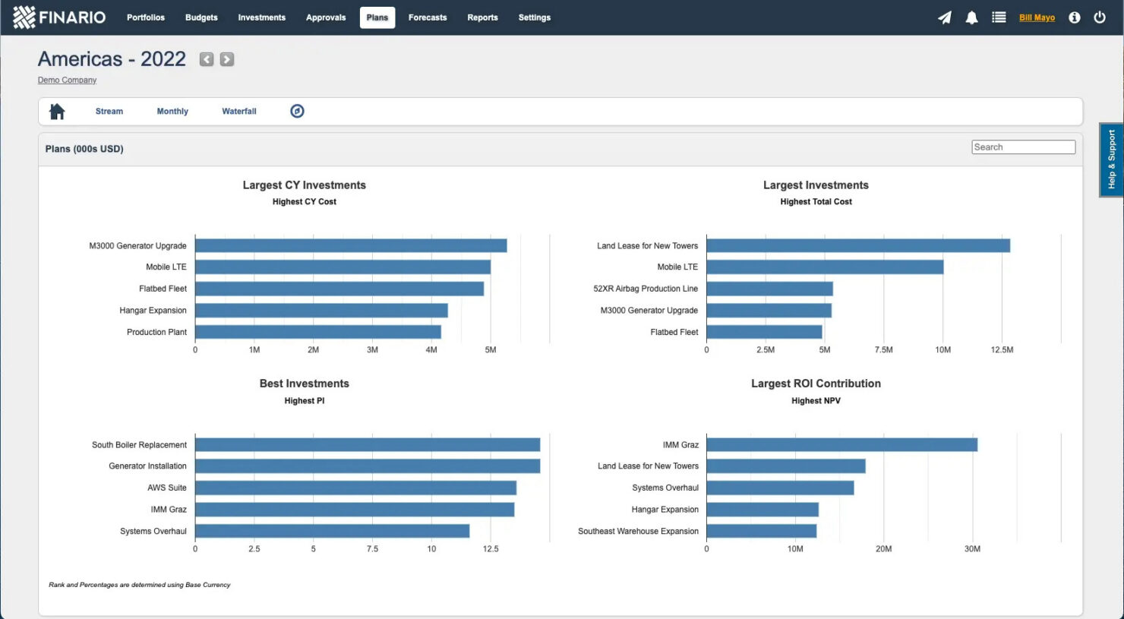Open the notifications bell
This screenshot has height=619, width=1124.
coord(971,17)
